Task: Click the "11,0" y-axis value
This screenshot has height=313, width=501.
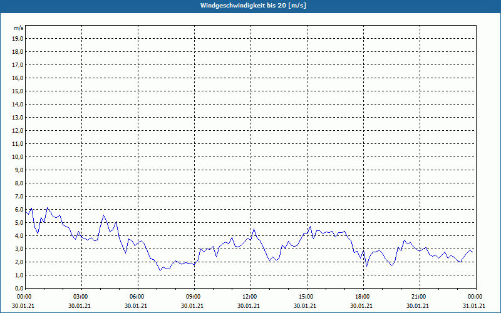Action: (18, 144)
